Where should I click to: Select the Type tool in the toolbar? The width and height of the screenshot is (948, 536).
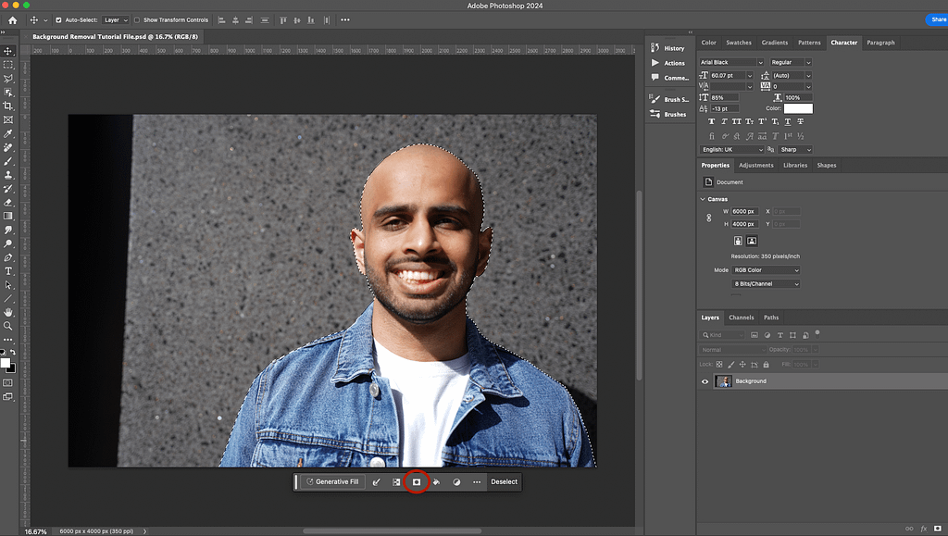[8, 271]
